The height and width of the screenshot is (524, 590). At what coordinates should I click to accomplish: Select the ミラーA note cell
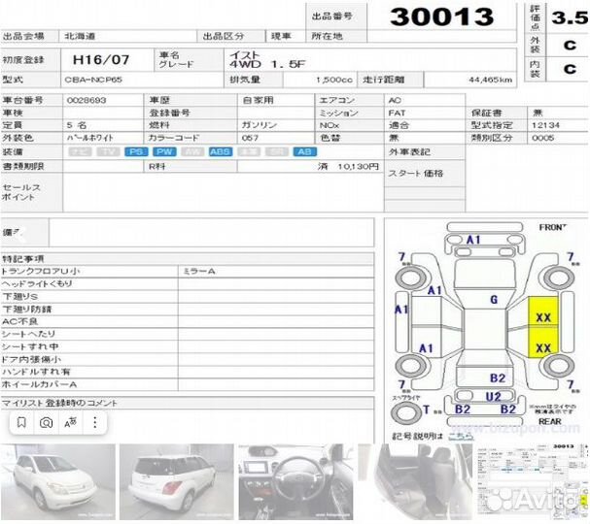point(276,271)
